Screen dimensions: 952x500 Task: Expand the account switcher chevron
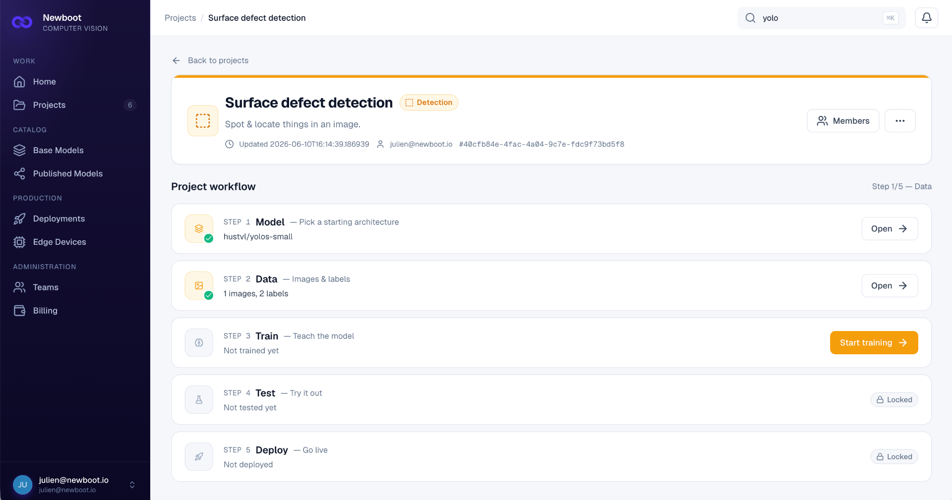click(x=132, y=485)
